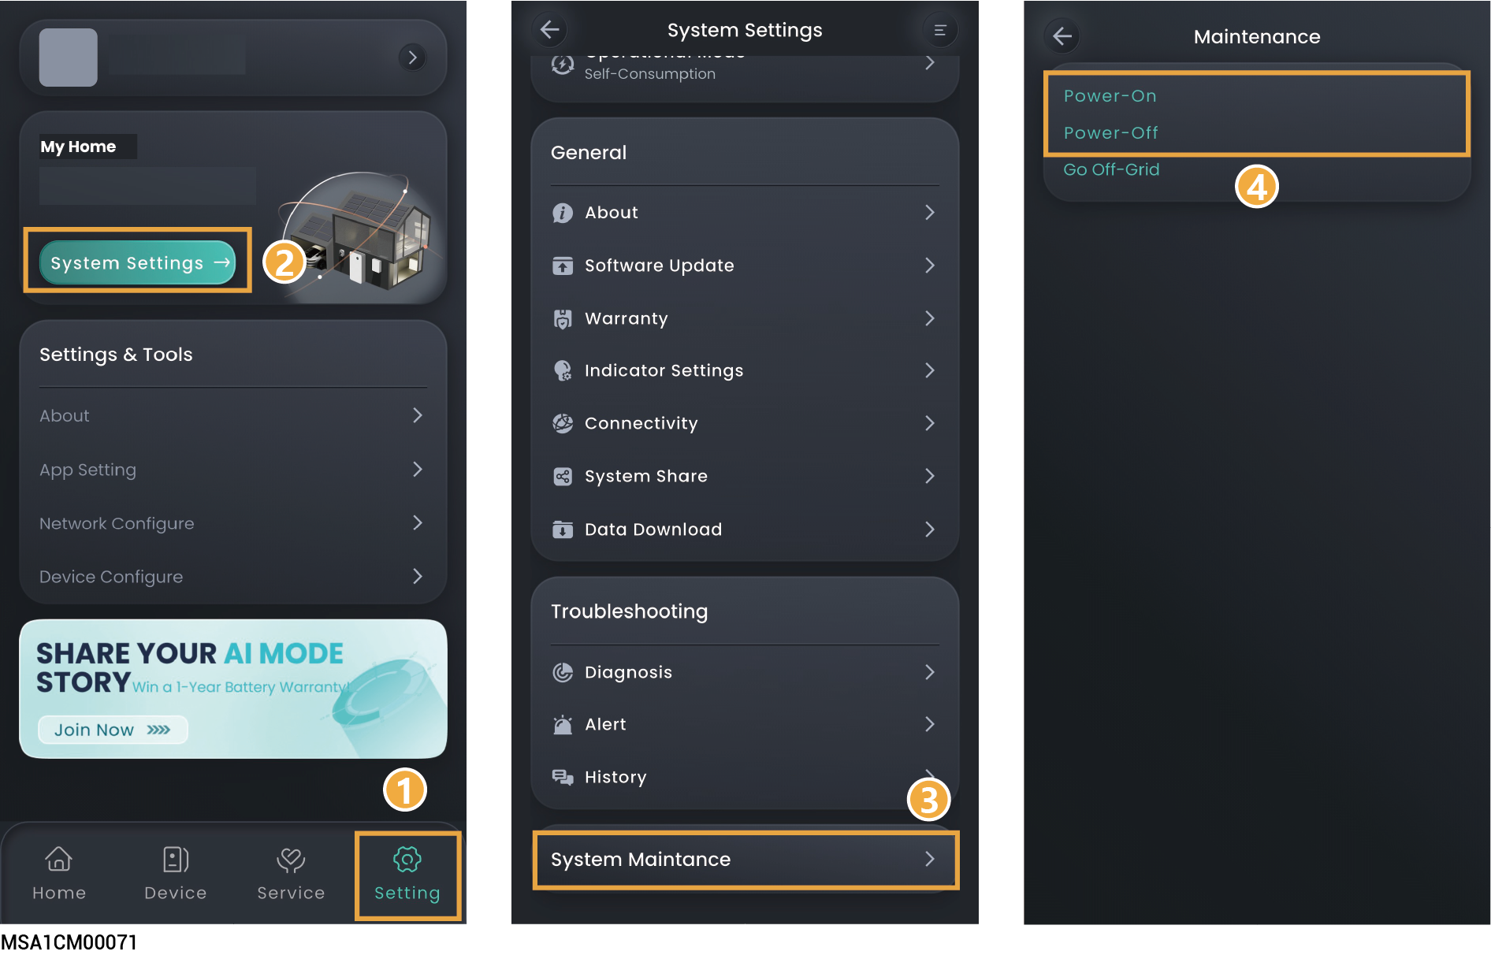Viewport: 1491px width, 955px height.
Task: Click the back arrow on System Settings
Action: pos(550,30)
